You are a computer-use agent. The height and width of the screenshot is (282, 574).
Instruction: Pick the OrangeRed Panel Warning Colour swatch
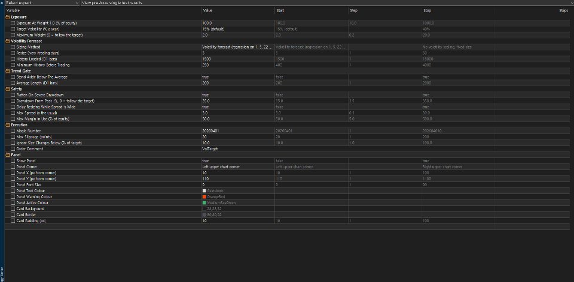pos(204,197)
